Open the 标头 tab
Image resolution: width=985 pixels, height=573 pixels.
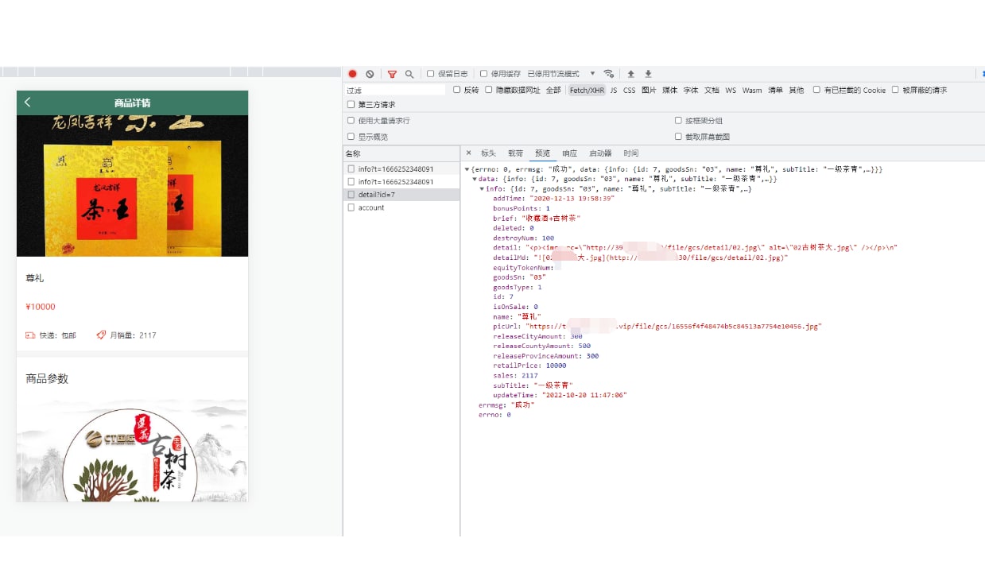click(488, 153)
